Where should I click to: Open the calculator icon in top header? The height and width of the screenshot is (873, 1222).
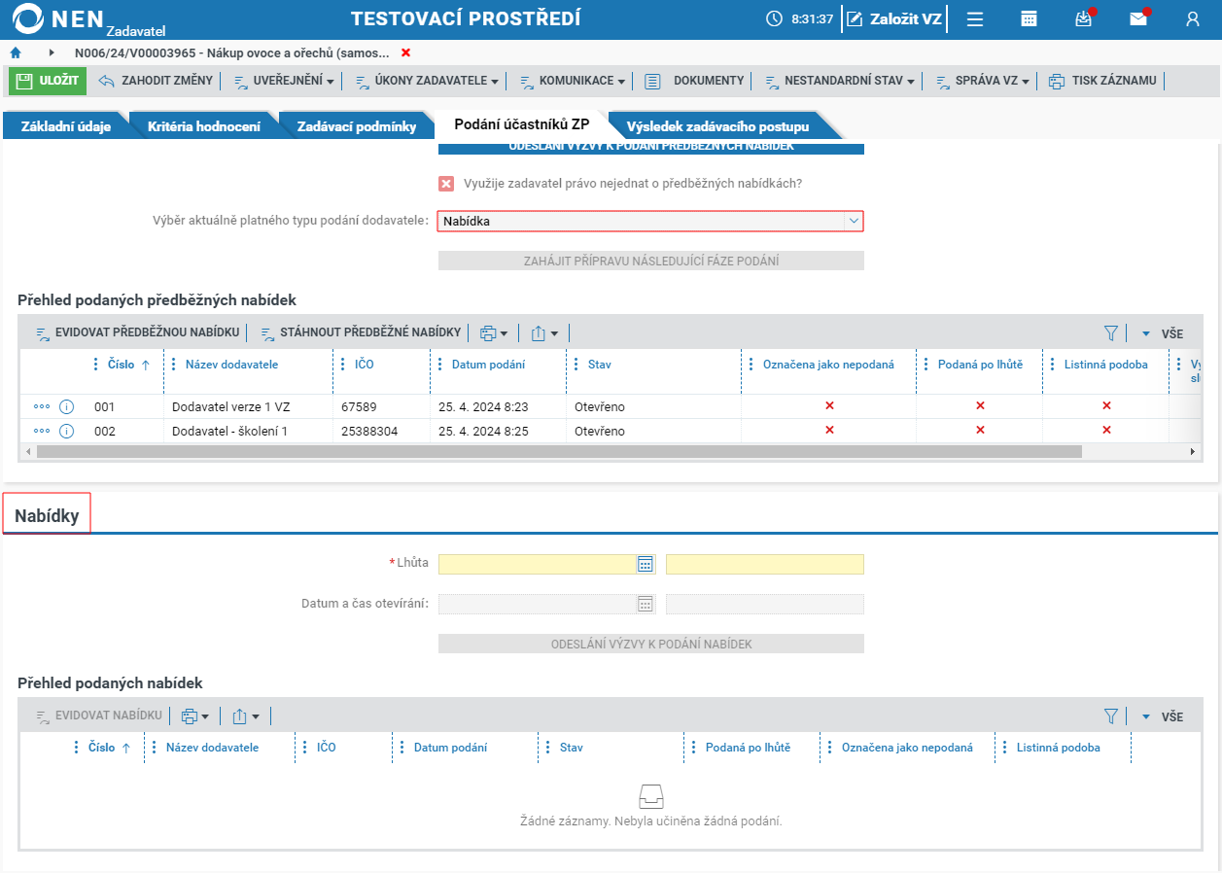point(1029,18)
